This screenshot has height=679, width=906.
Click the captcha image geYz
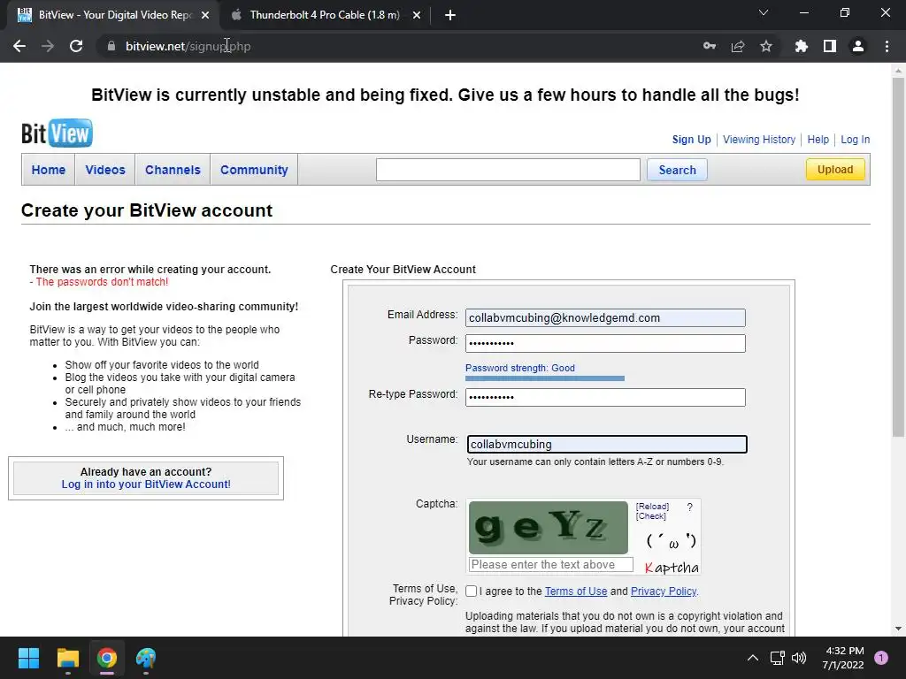pyautogui.click(x=548, y=528)
